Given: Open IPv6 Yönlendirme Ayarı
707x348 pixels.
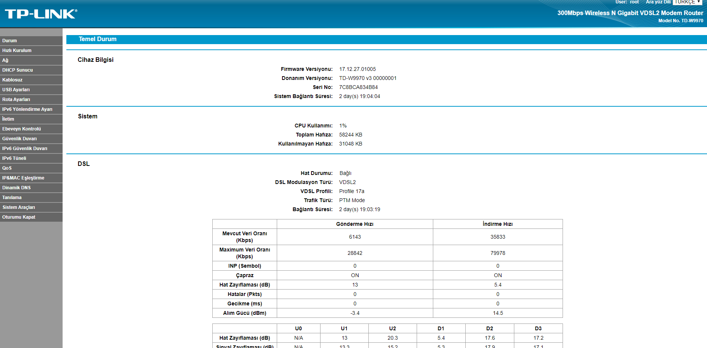Looking at the screenshot, I should coord(31,109).
